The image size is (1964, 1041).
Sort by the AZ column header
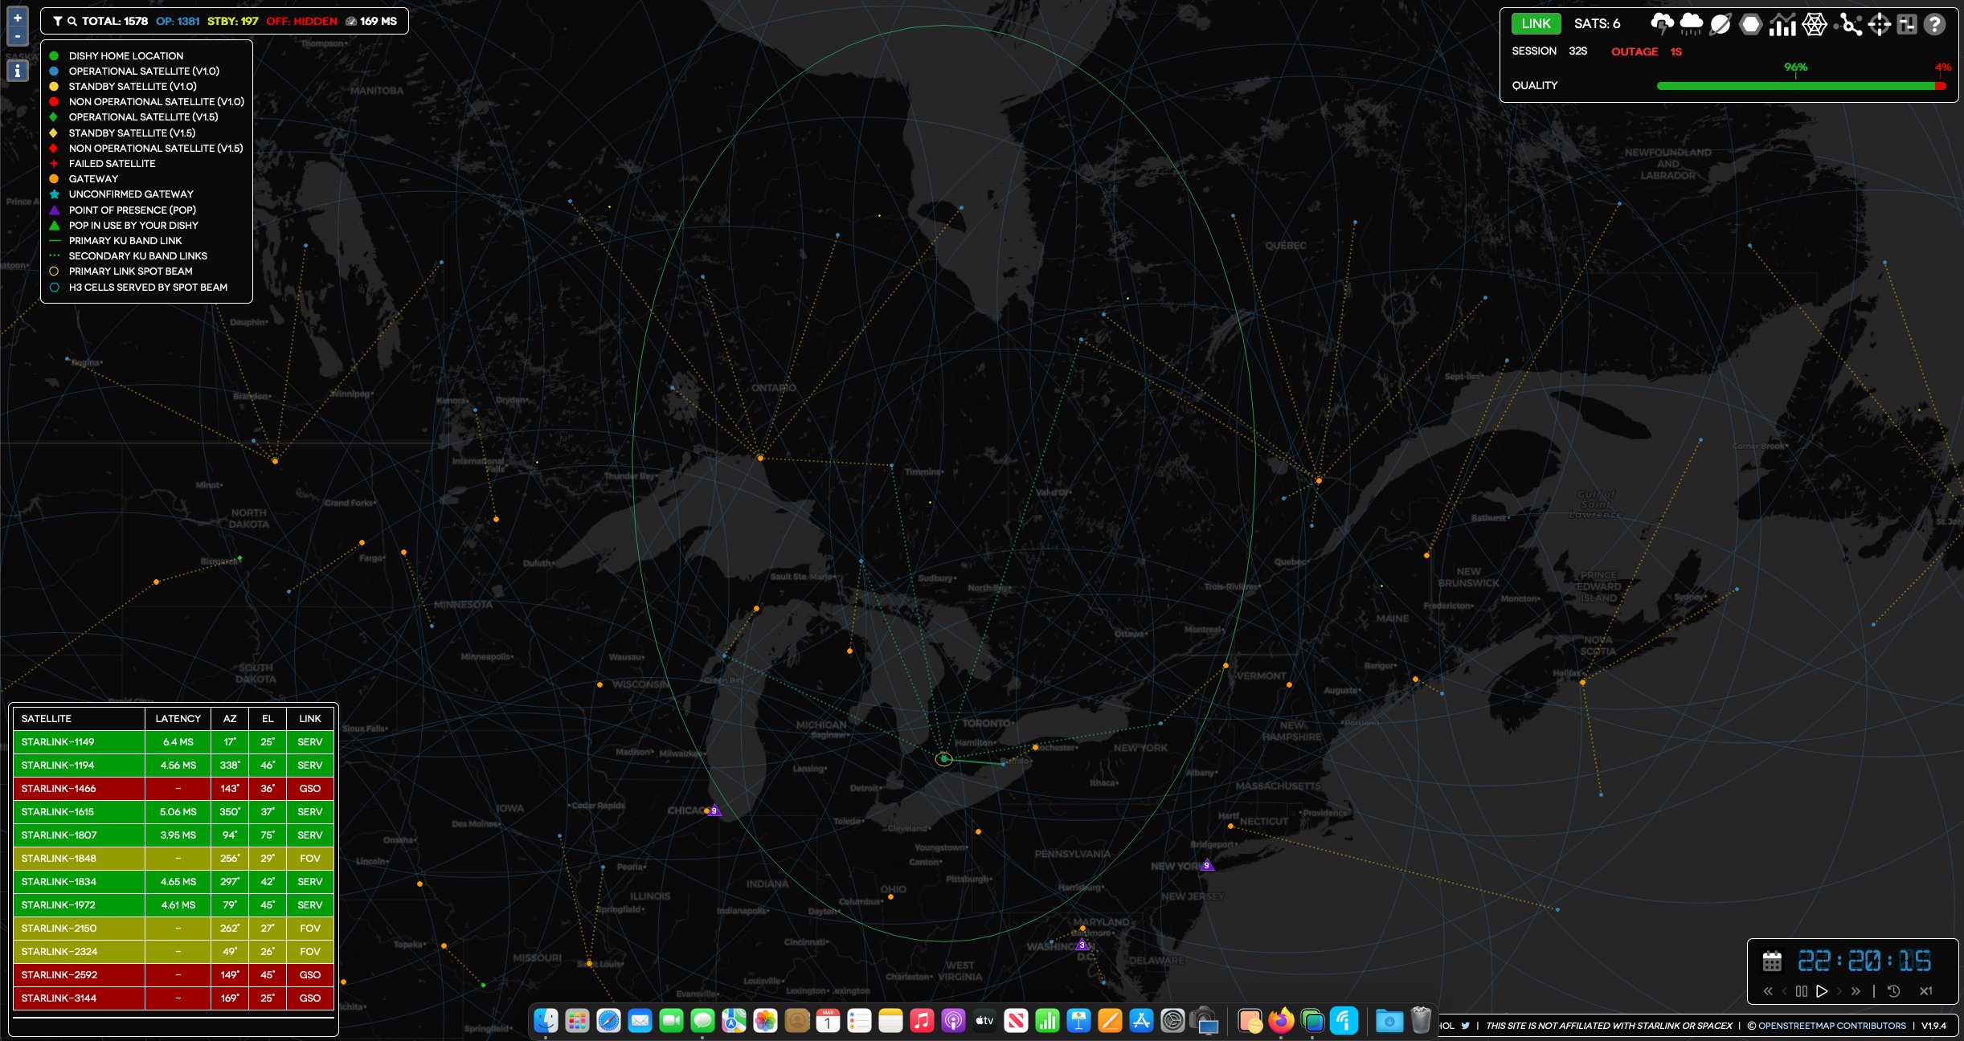tap(230, 719)
